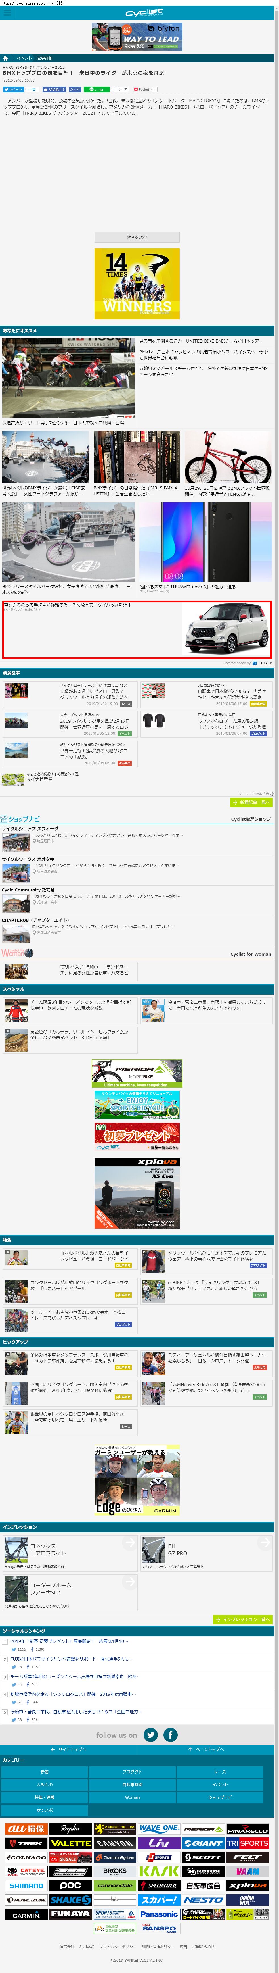Click the cannondale brand logo
Image resolution: width=279 pixels, height=1973 pixels.
(x=115, y=1886)
